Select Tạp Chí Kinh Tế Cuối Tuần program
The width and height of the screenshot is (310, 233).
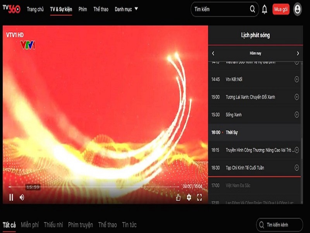coord(250,168)
